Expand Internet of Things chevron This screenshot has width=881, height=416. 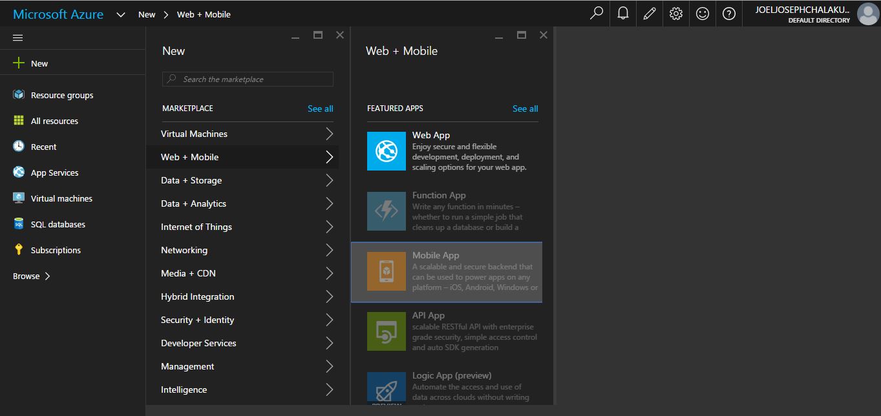330,227
